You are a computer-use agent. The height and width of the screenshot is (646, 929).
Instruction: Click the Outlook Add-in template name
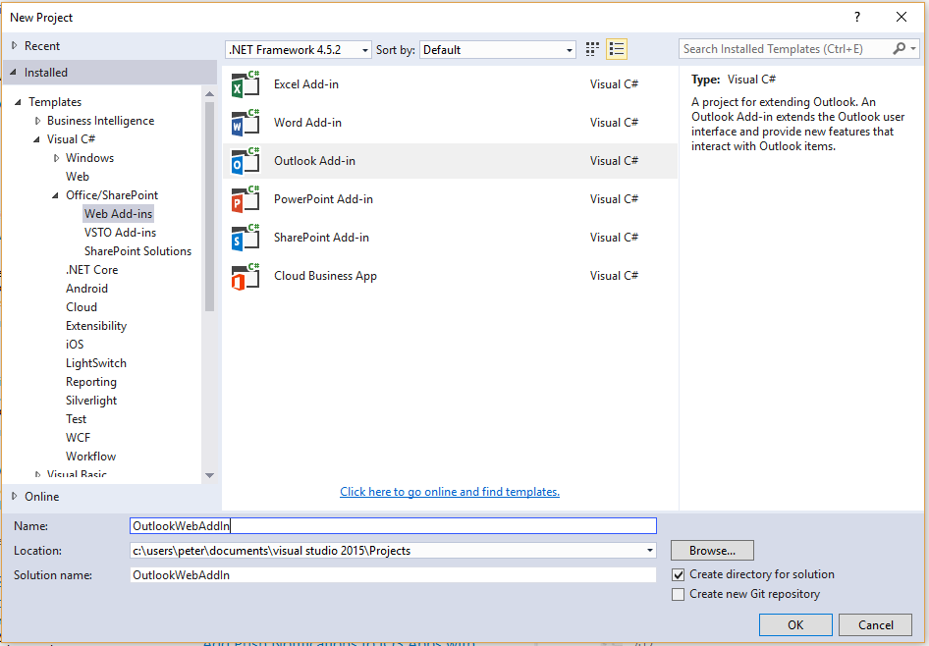(314, 160)
